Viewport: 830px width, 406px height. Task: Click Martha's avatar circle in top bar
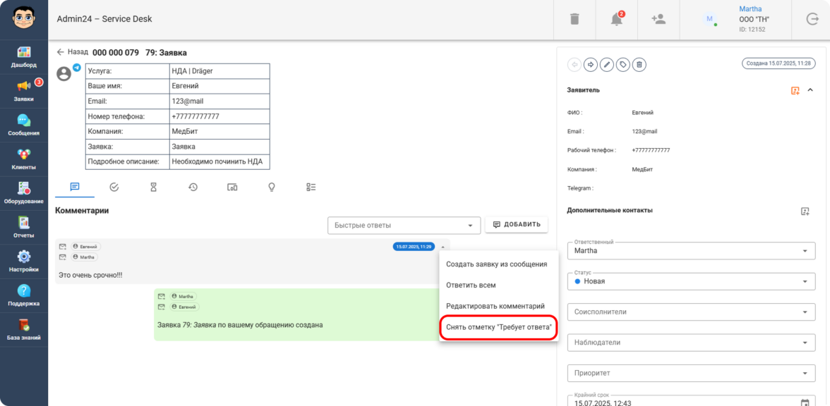click(709, 19)
